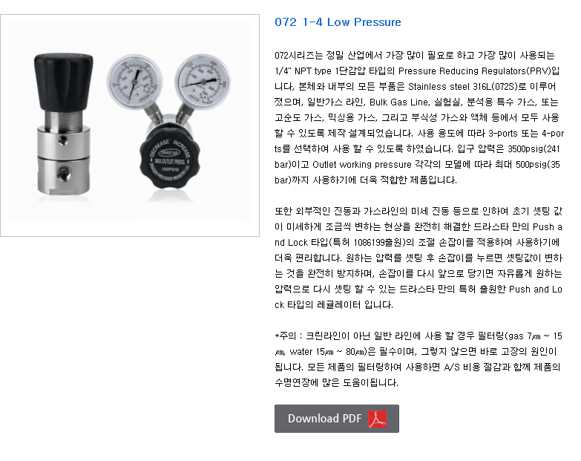Click the final line 수명연장에 많은 도움이됩니다
Viewport: 581px width, 461px height.
point(336,382)
